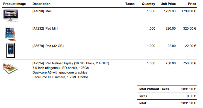Screen dimensions: 203x108
Task: Click the final Total label
Action: click(142, 103)
